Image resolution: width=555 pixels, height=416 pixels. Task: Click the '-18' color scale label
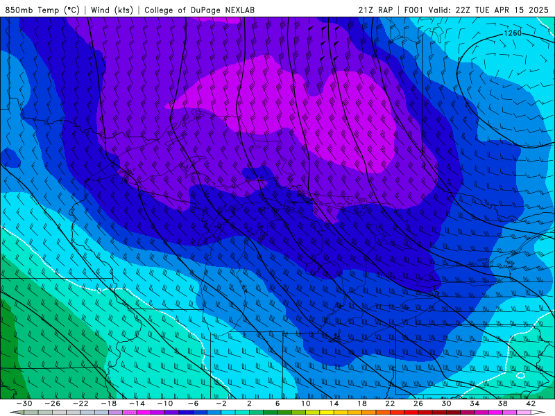(109, 404)
